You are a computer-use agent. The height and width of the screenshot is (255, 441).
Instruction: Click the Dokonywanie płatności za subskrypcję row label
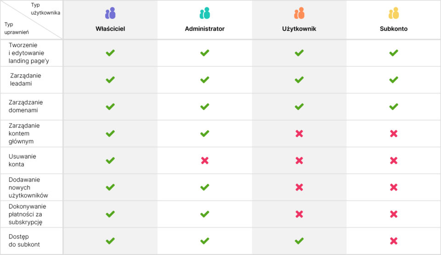point(27,214)
